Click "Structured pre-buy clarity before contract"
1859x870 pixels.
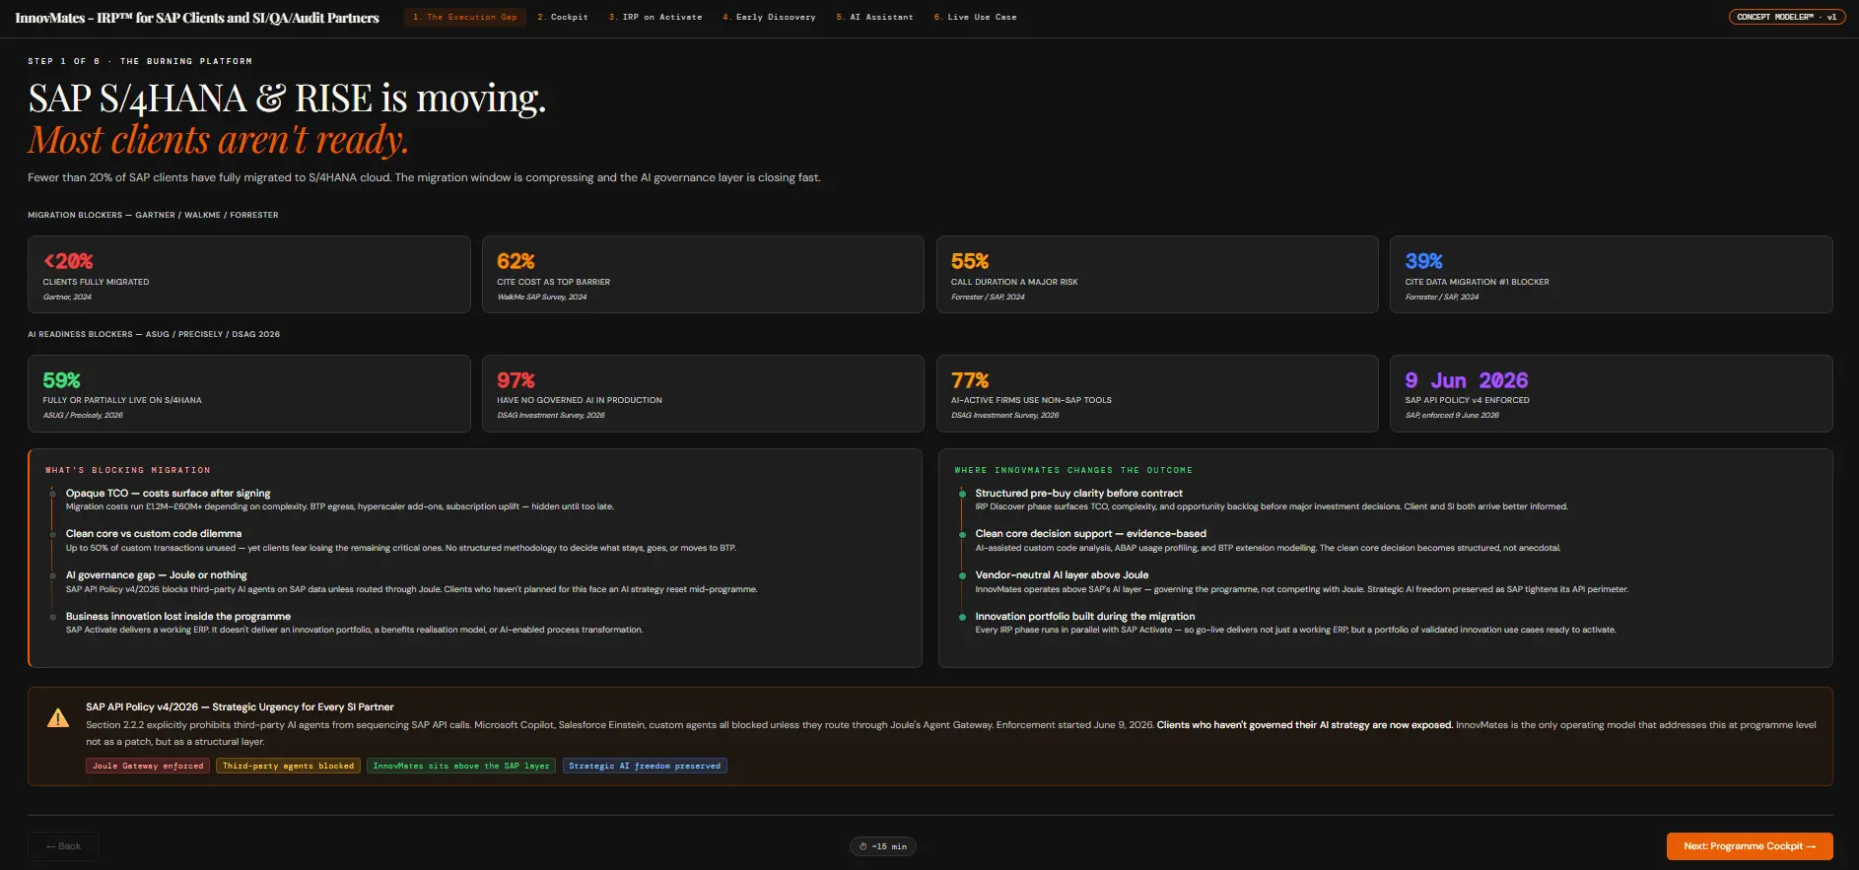(1079, 493)
